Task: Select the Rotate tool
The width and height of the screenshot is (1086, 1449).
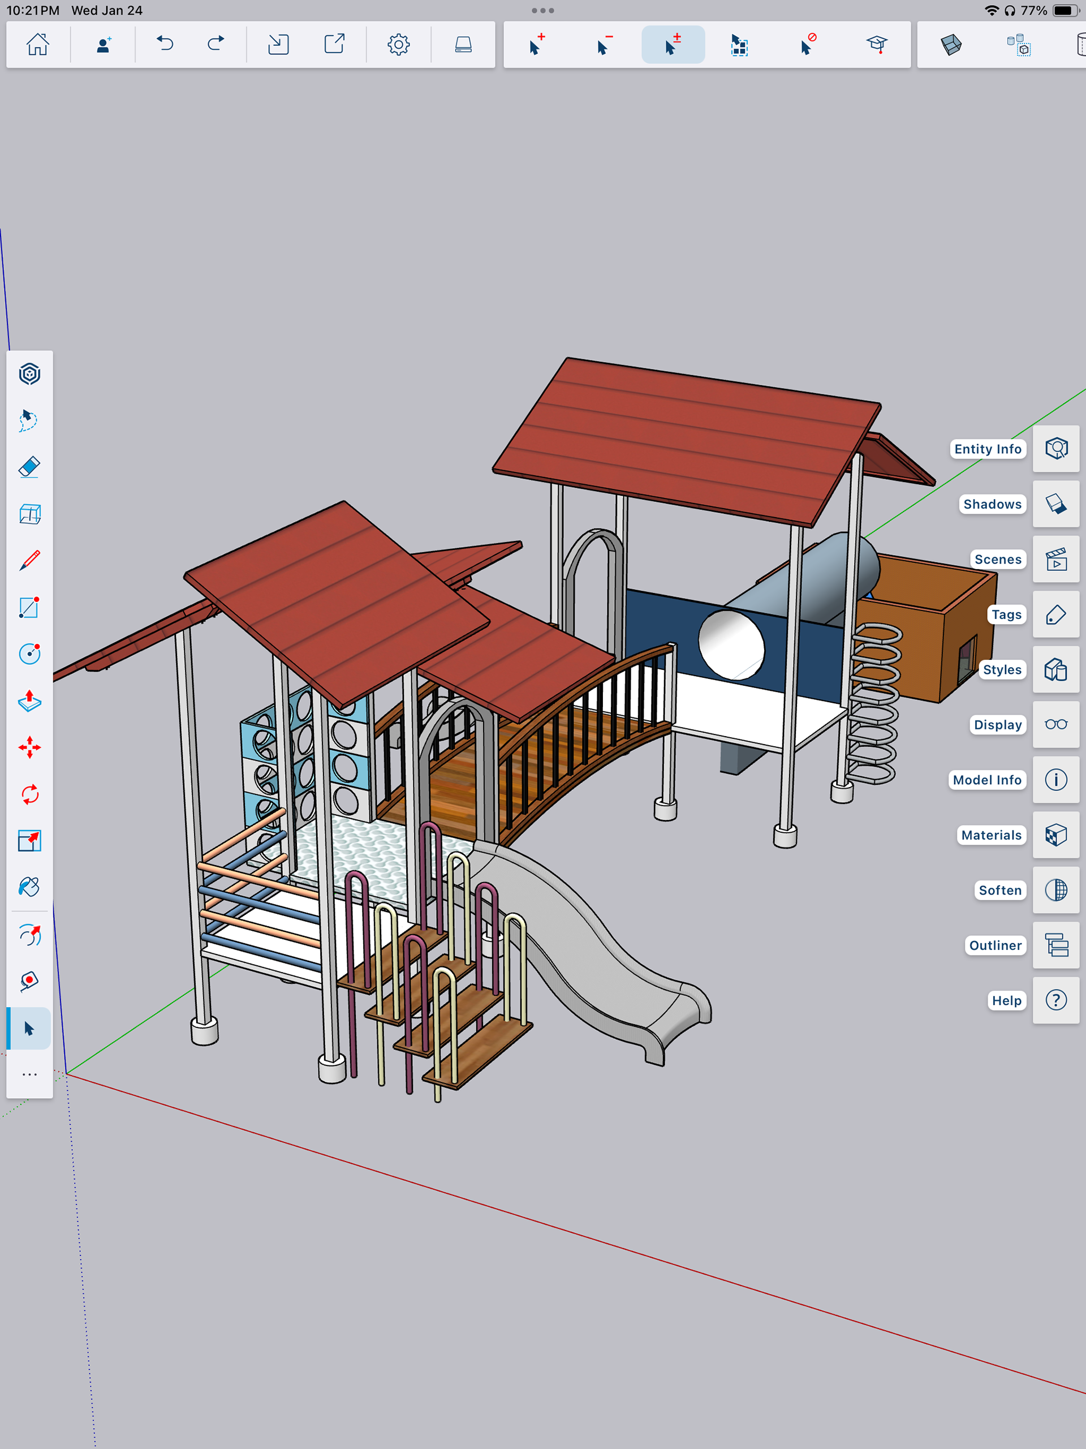Action: (29, 794)
